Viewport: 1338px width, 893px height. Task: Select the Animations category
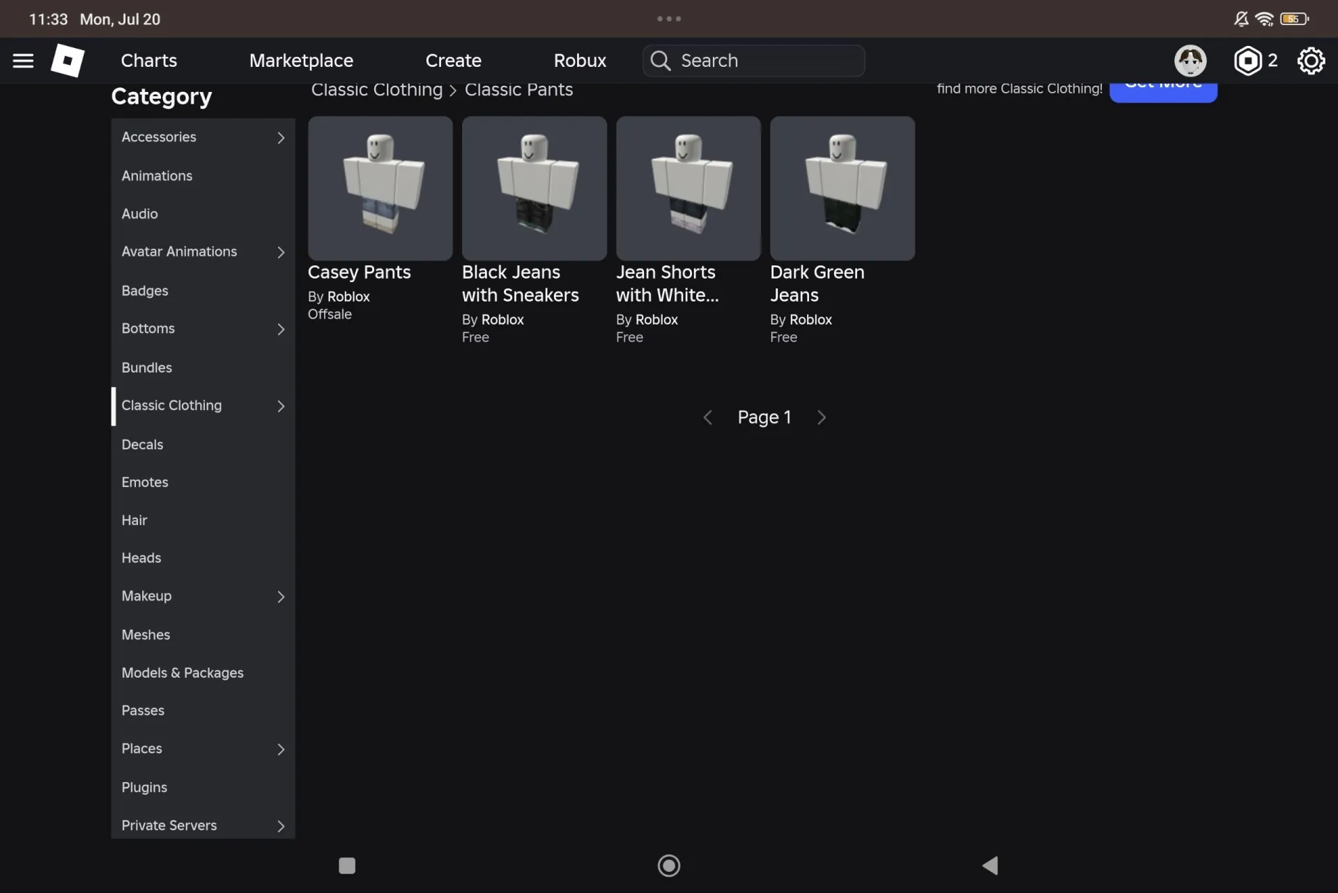tap(203, 176)
